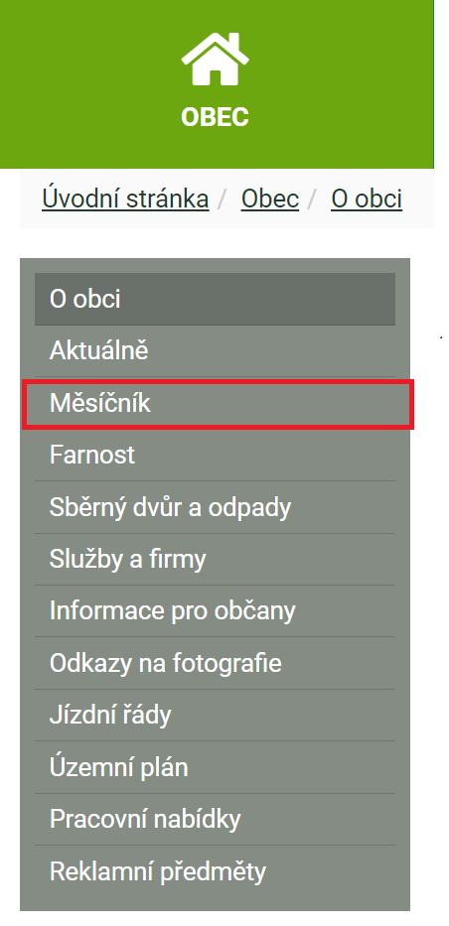449x926 pixels.
Task: Click the O obci breadcrumb link
Action: (x=367, y=199)
